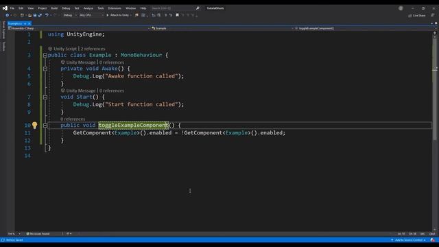This screenshot has width=439, height=247.
Task: Click the editor split handle icon
Action: click(435, 32)
